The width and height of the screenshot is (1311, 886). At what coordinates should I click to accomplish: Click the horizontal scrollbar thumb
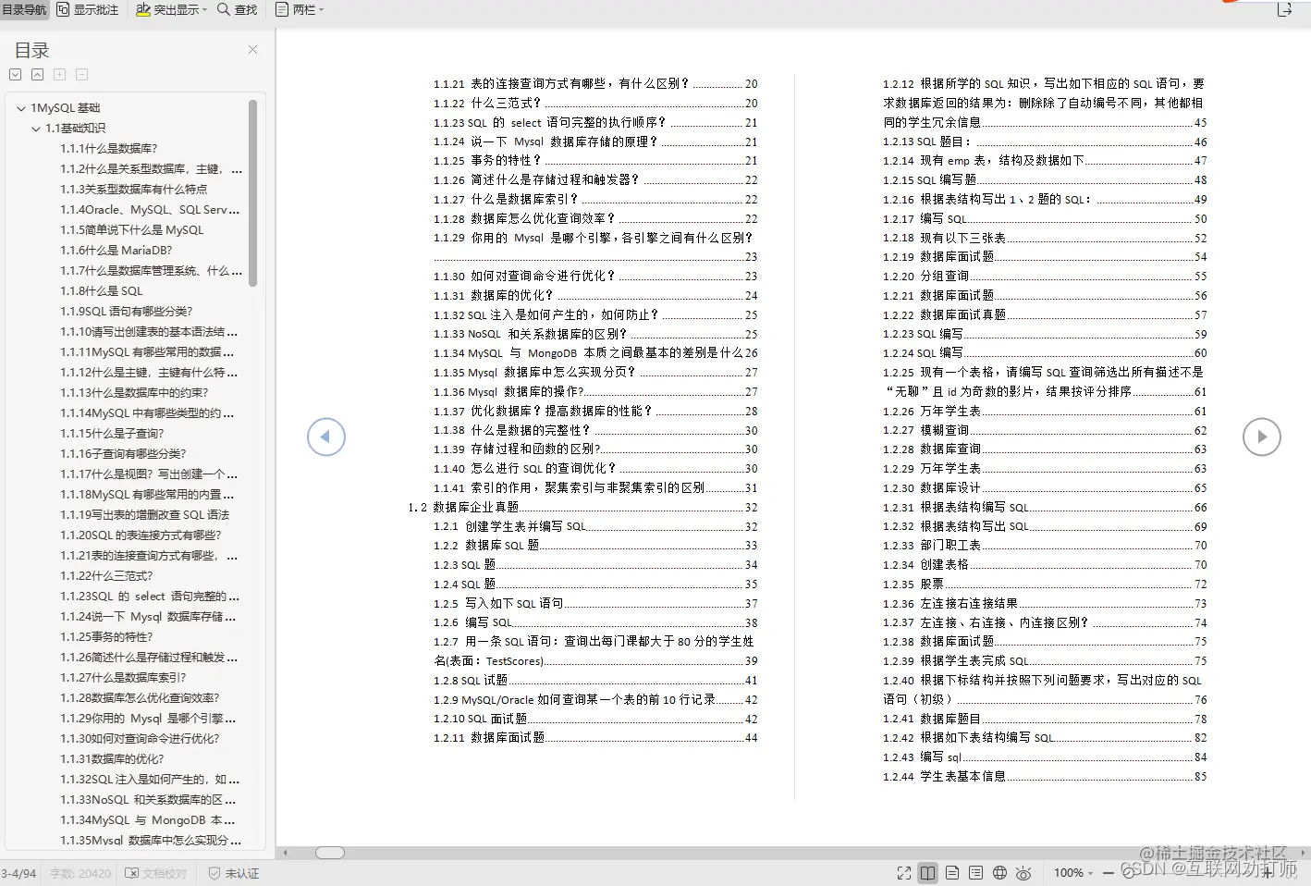pyautogui.click(x=330, y=853)
